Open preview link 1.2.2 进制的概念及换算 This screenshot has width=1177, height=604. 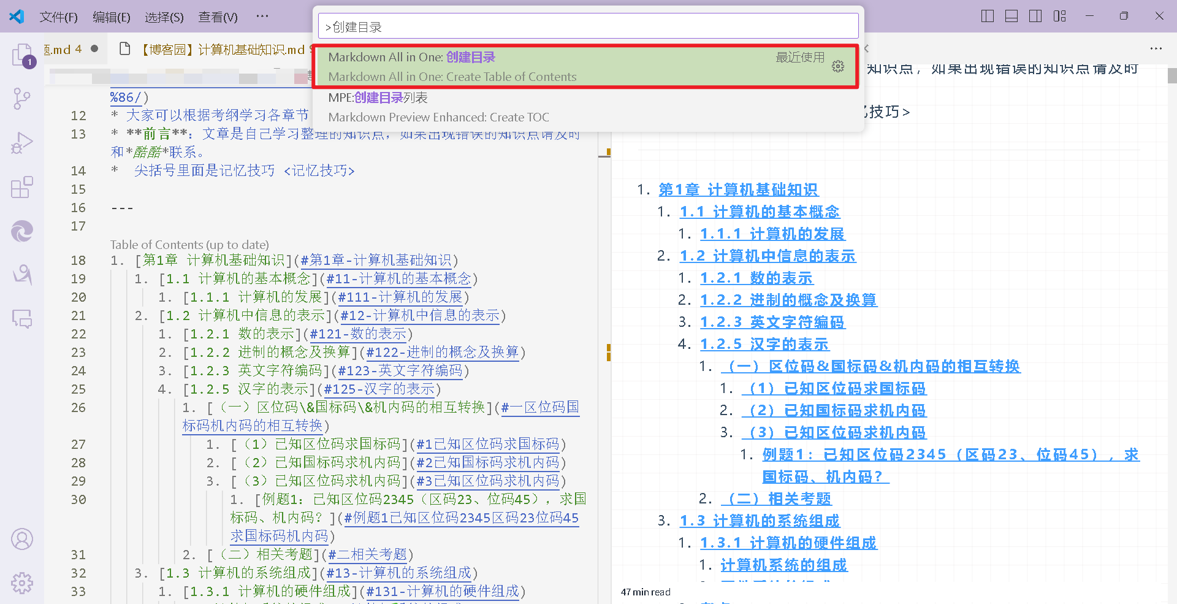pos(788,300)
